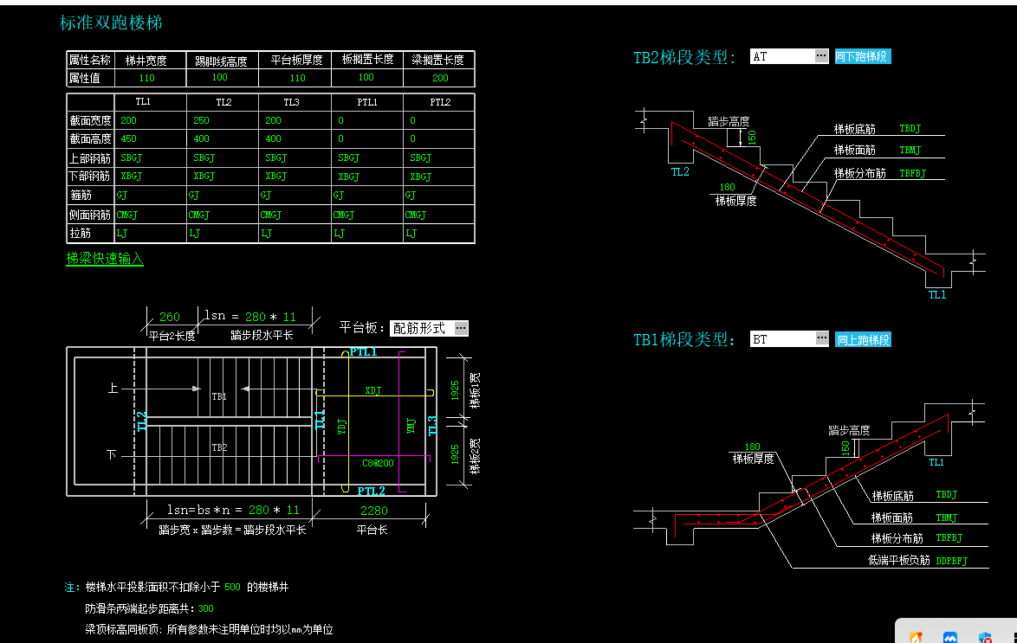Open the 梯梁快速输入 link
Screen dimensions: 1017x643
105,258
